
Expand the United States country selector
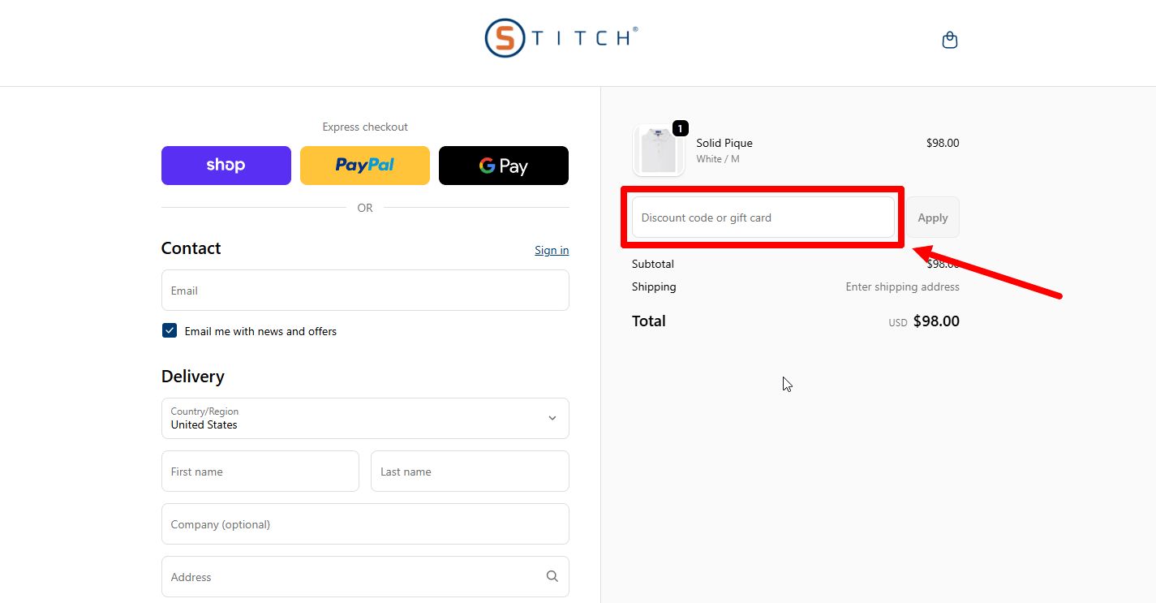coord(364,418)
